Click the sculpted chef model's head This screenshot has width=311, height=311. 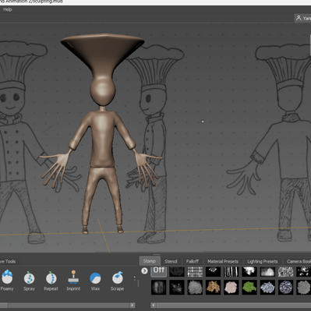click(102, 90)
